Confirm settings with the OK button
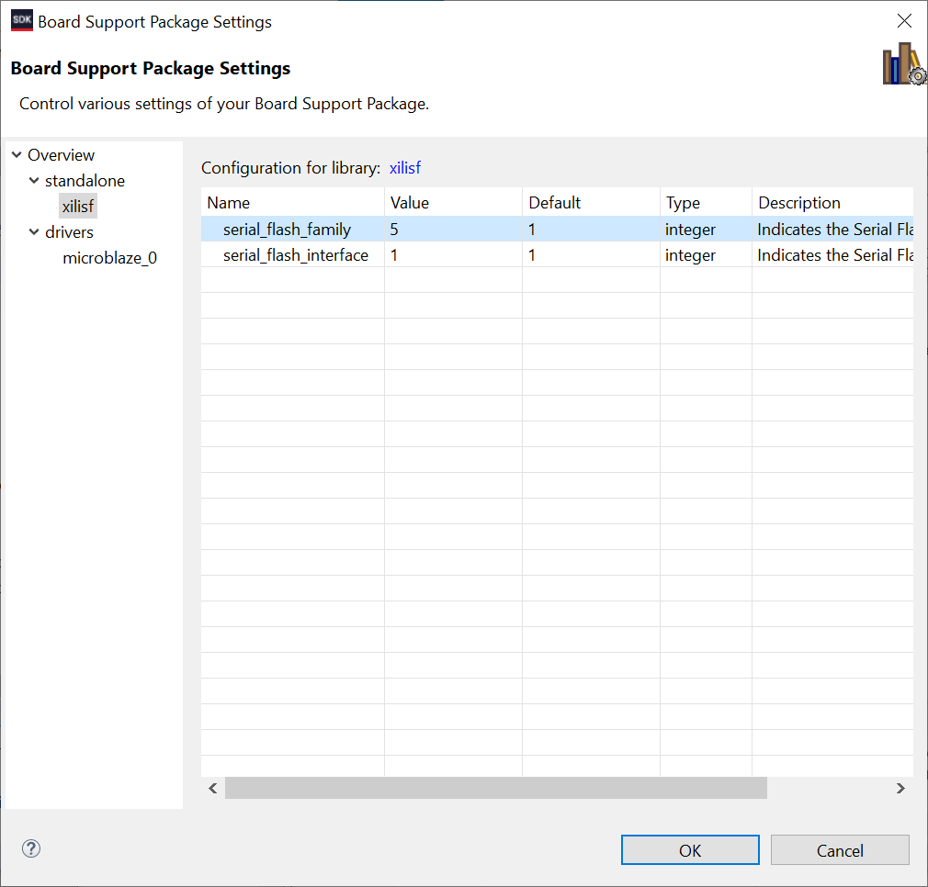The width and height of the screenshot is (928, 887). point(690,850)
